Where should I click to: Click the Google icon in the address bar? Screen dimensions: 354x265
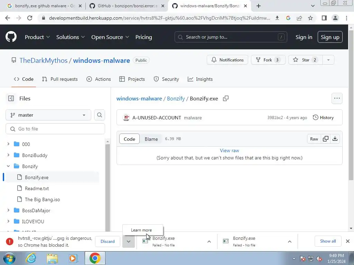[288, 18]
